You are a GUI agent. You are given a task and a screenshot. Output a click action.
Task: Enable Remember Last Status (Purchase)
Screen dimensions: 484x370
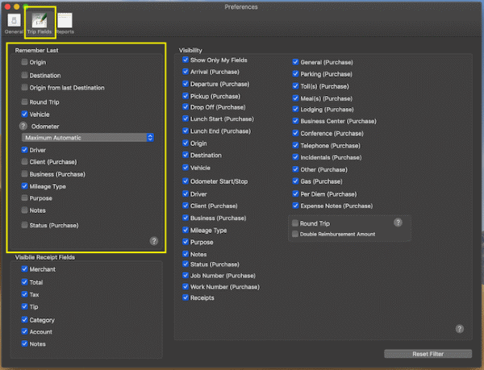click(24, 225)
